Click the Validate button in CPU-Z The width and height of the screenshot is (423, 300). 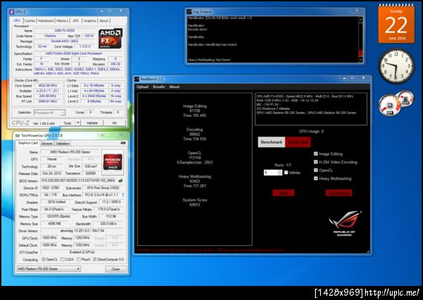coord(92,123)
